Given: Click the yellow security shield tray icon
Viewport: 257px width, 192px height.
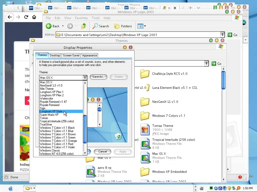Looking at the screenshot, I should pos(229,188).
